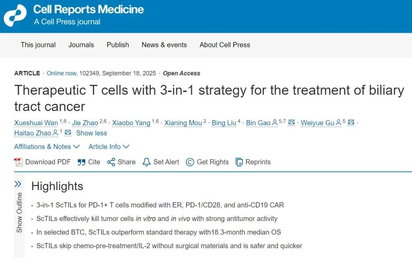Open the News & events menu
This screenshot has width=412, height=258.
click(164, 45)
